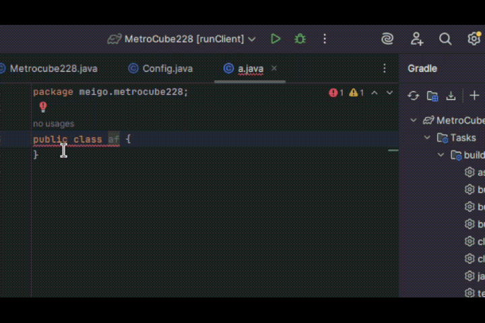This screenshot has height=323, width=485.
Task: Collapse the Tasks node in Gradle tree
Action: point(427,138)
